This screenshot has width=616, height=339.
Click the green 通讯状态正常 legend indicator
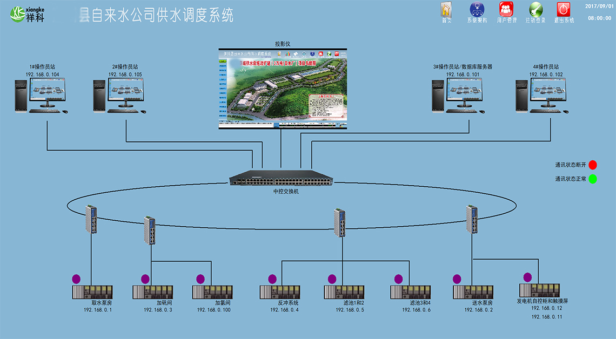(593, 179)
